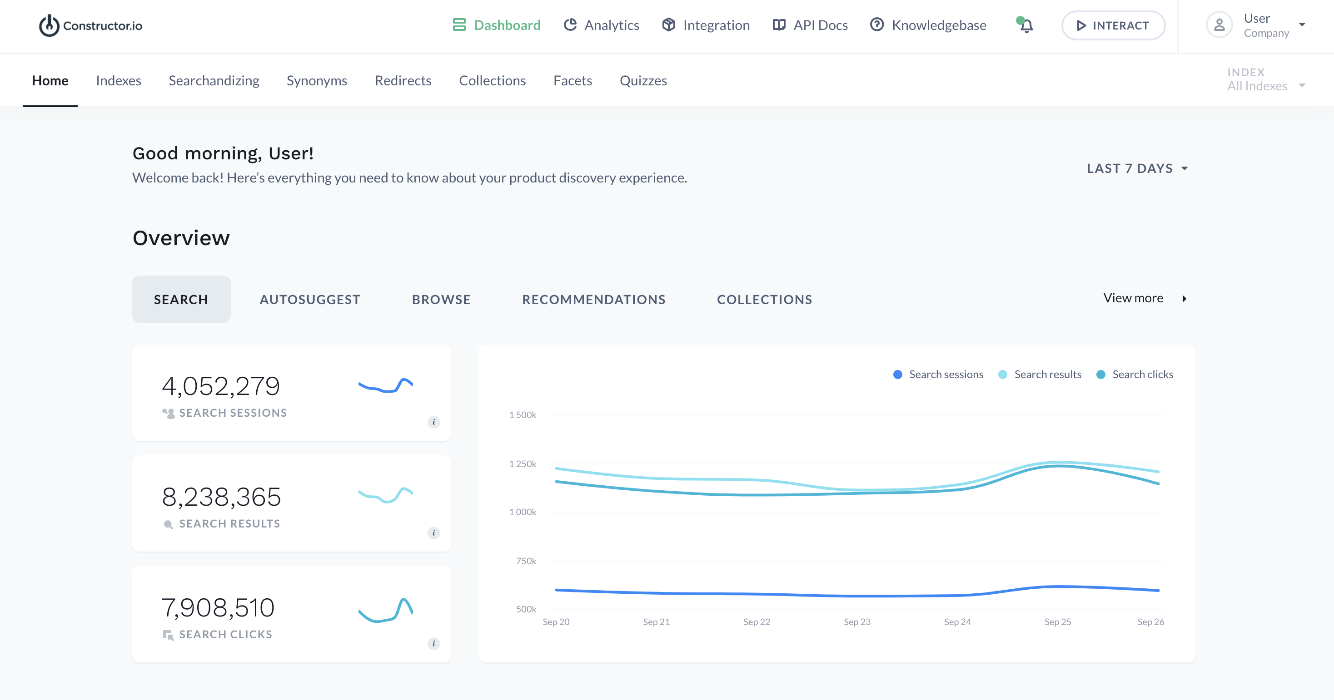1334x700 pixels.
Task: Show info for Search Sessions card
Action: click(433, 422)
